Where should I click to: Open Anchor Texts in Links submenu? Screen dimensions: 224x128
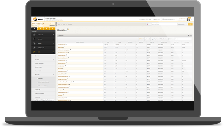click(x=38, y=71)
